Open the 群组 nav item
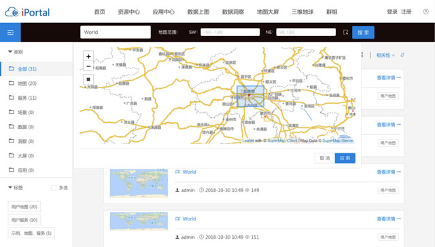 coord(332,12)
